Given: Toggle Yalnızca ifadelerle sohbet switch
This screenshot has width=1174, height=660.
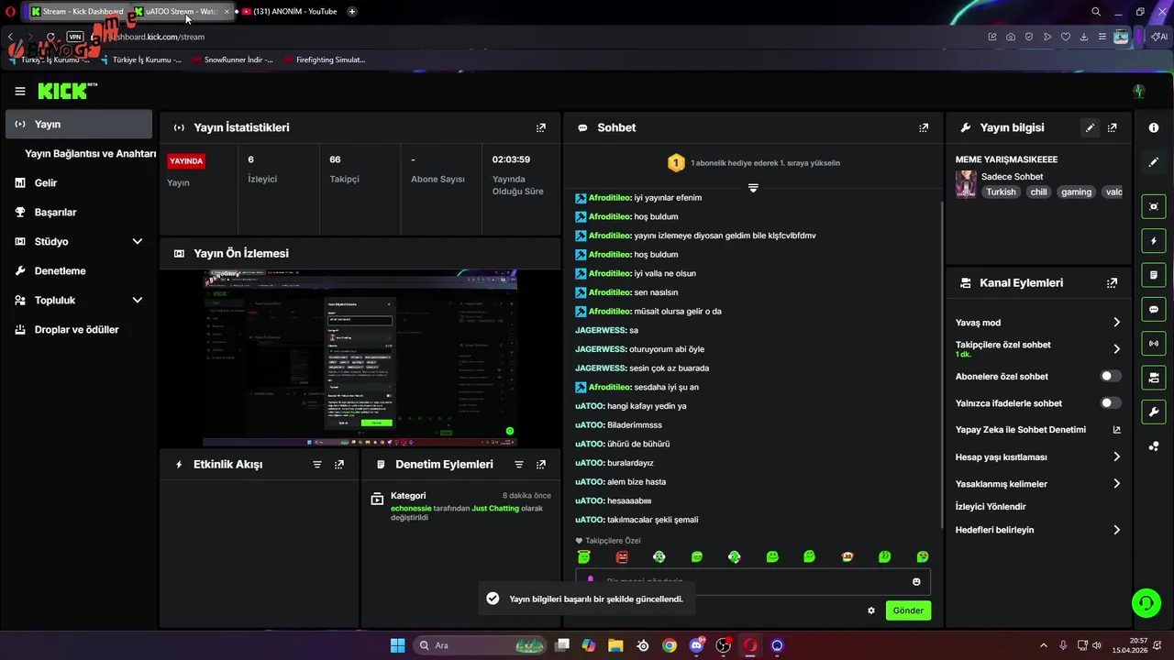Looking at the screenshot, I should tap(1111, 403).
